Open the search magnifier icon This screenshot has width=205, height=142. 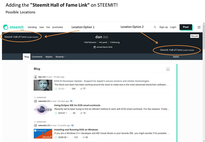pos(155,27)
